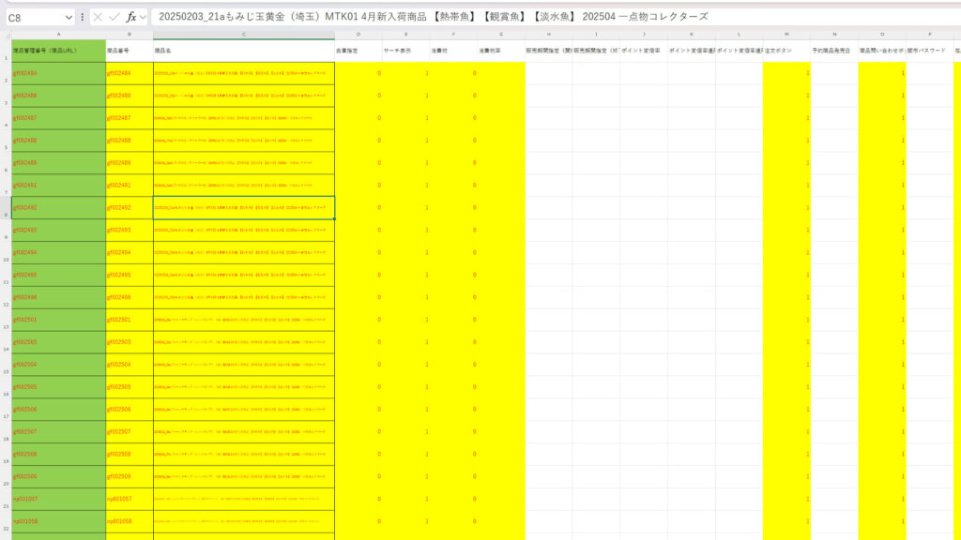Click 注文ボタン value 1 in gf002495 row
The image size is (961, 540).
point(786,275)
